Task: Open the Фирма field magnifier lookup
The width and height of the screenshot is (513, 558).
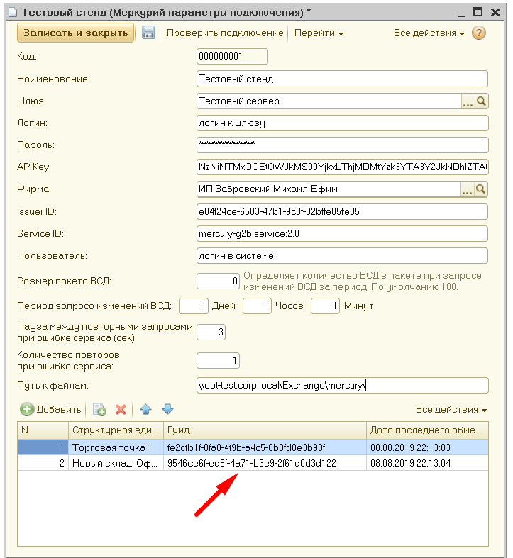Action: [x=482, y=189]
